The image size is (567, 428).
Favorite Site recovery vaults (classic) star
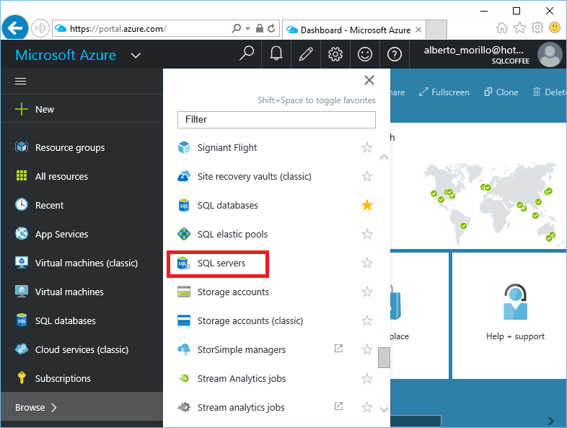367,176
